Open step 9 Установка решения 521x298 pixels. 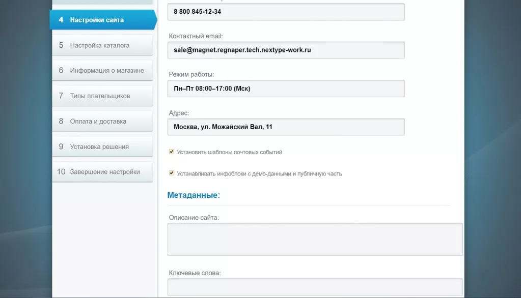click(102, 146)
